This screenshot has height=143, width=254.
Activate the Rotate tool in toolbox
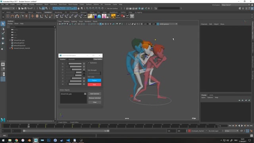pos(3,43)
